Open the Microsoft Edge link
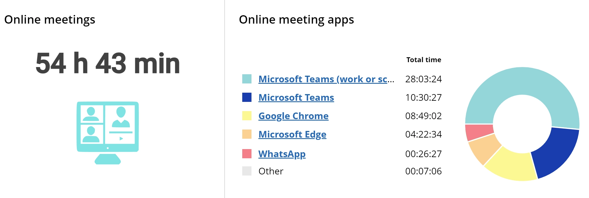 292,134
